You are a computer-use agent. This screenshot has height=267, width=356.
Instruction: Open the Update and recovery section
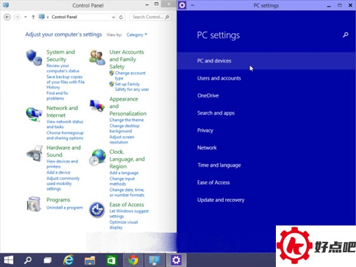point(221,200)
